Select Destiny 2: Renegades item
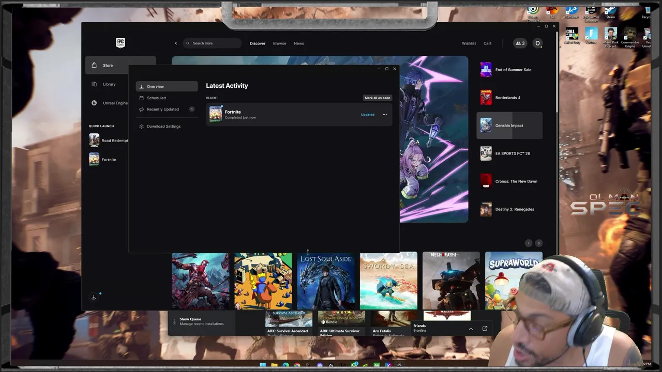Screen dimensions: 662x372 (509, 209)
